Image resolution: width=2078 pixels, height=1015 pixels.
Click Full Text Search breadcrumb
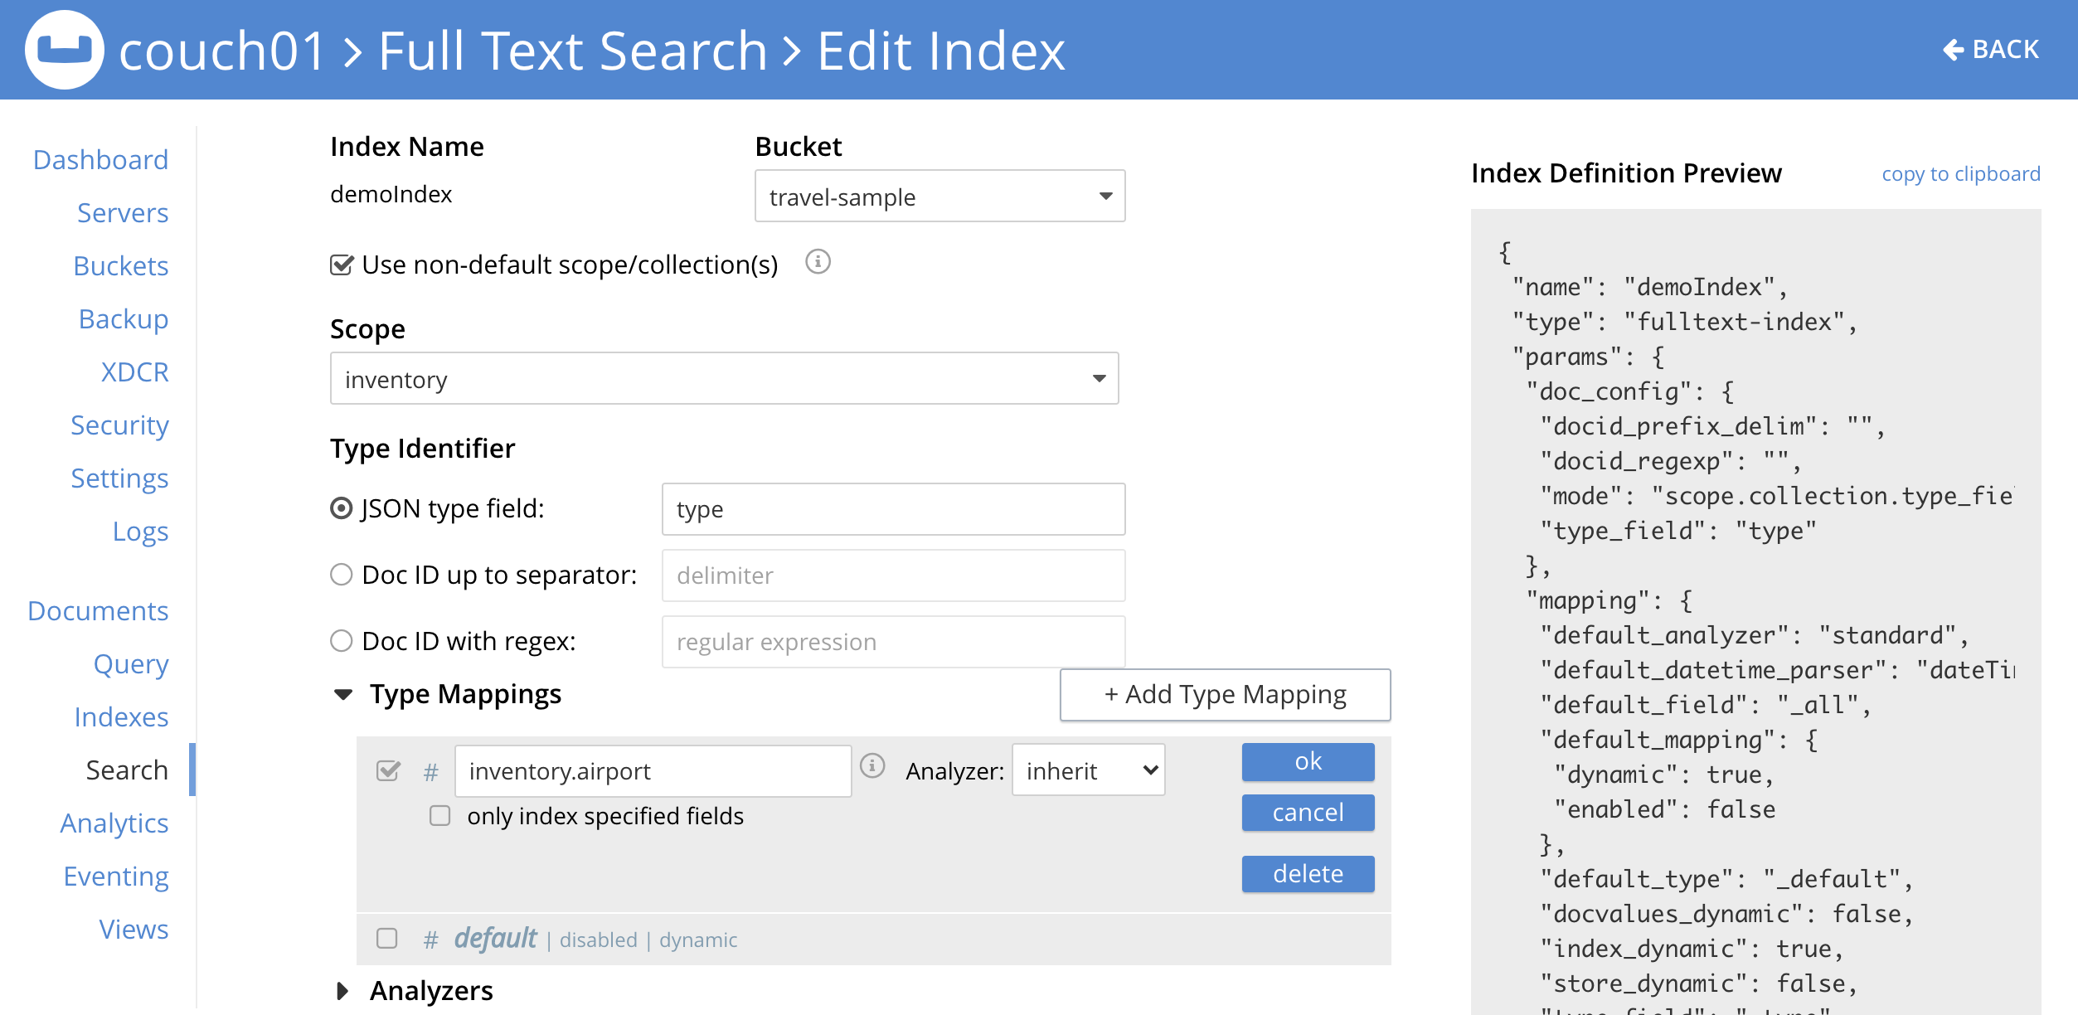(573, 51)
